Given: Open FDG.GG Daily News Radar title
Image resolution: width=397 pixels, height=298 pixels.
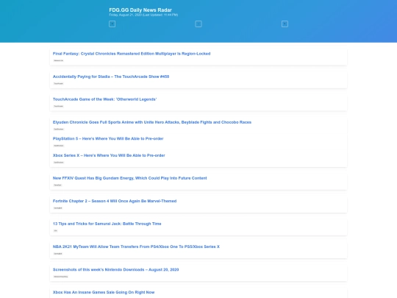Looking at the screenshot, I should [x=140, y=10].
